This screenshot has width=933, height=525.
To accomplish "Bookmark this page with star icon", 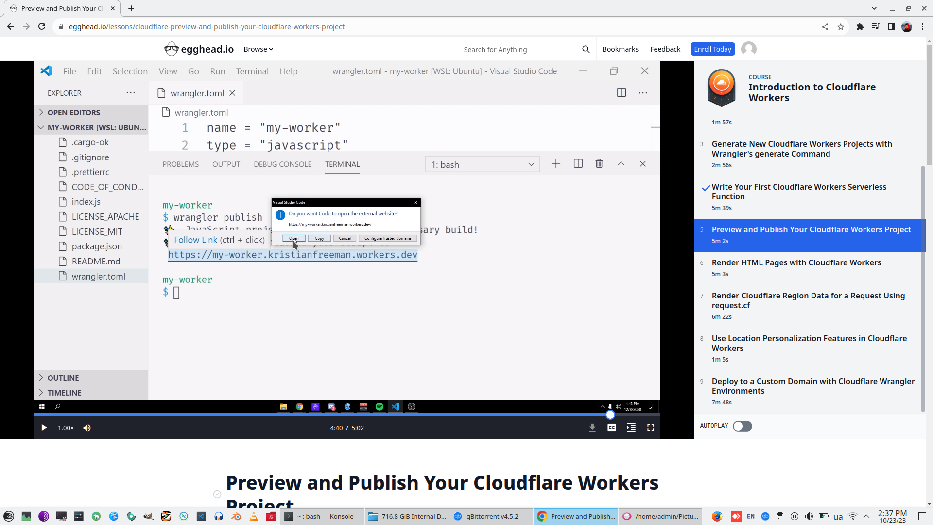I will click(x=841, y=27).
